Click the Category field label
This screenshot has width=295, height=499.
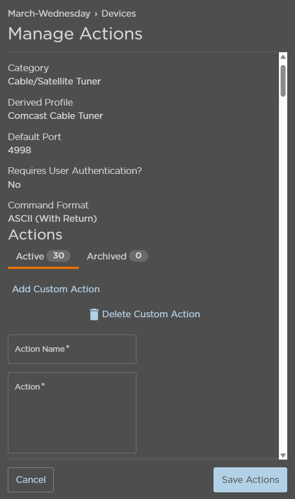tap(28, 68)
